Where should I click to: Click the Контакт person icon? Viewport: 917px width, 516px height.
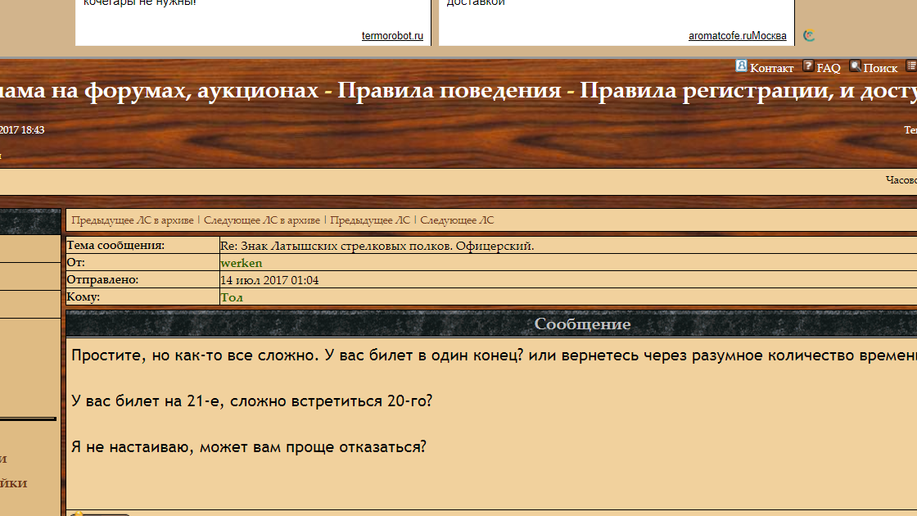pos(741,66)
